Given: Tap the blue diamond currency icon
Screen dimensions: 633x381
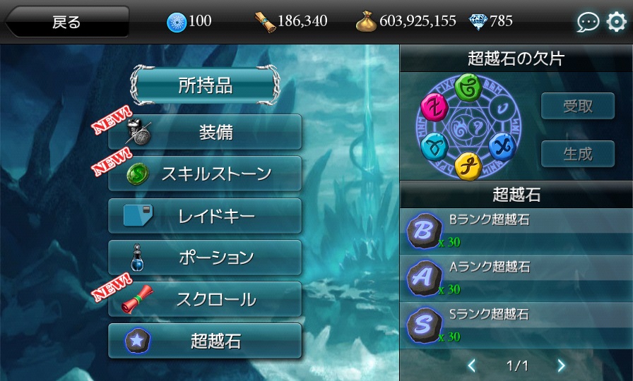Looking at the screenshot, I should point(478,21).
